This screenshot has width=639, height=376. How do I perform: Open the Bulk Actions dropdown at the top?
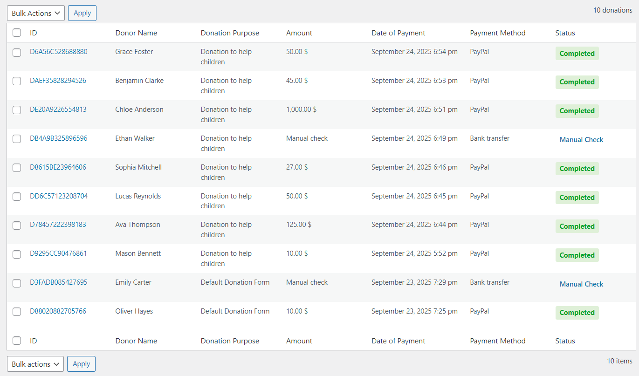click(35, 13)
